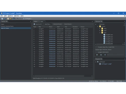
Task: Close the Projects panel tab
Action: (101, 59)
